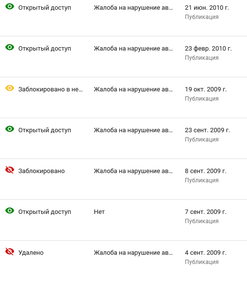
Task: View restriction details for 8 сент. 2009 video
Action: point(133,171)
